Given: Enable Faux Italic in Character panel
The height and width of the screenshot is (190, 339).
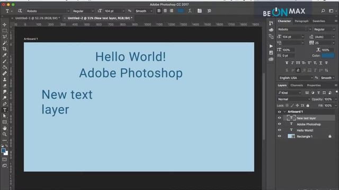Looking at the screenshot, I should [x=292, y=63].
